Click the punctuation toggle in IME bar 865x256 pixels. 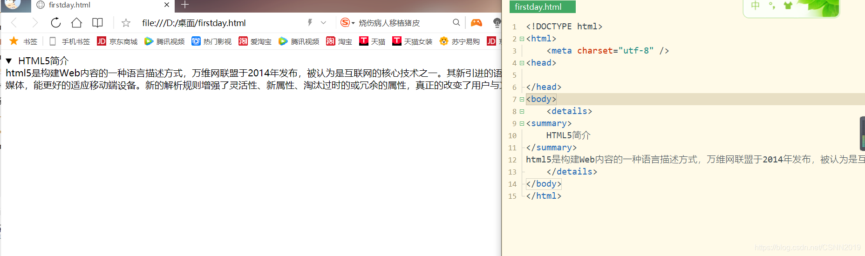tap(772, 6)
